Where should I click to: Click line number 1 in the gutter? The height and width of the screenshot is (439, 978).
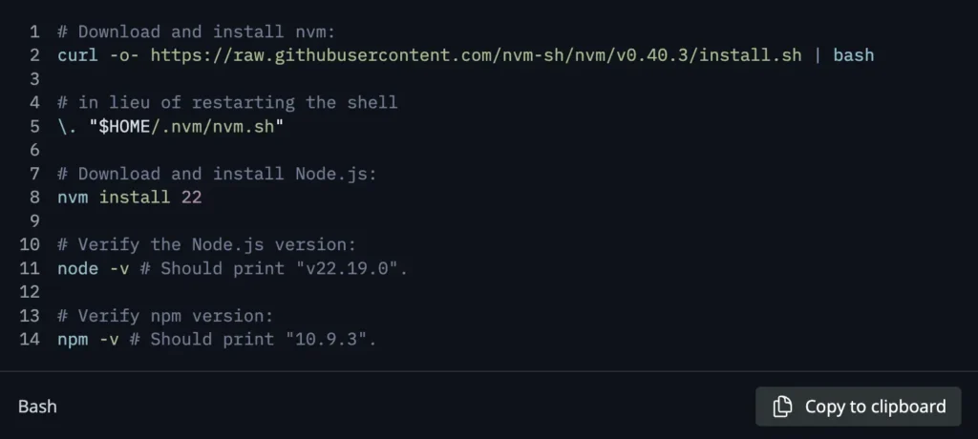pyautogui.click(x=34, y=31)
